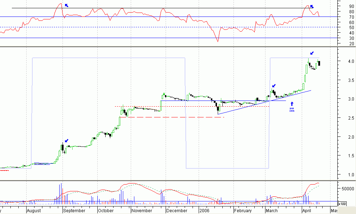Viewport: 356px width, 214px height.
Task: Click the blue arrow above the April price high
Action: coord(312,53)
